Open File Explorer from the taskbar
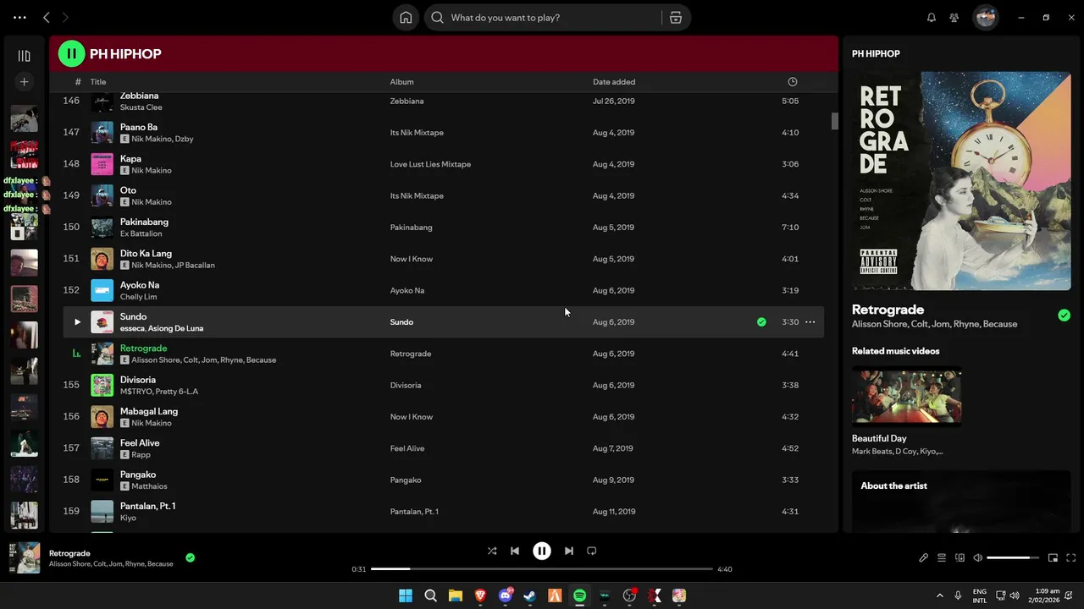This screenshot has width=1084, height=609. point(456,595)
